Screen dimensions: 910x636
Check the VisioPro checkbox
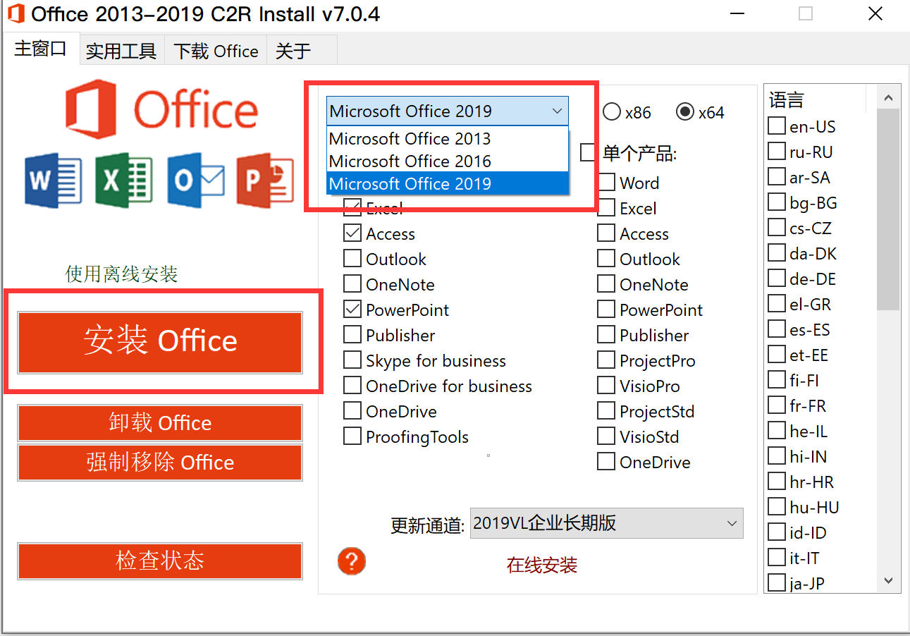[x=606, y=386]
